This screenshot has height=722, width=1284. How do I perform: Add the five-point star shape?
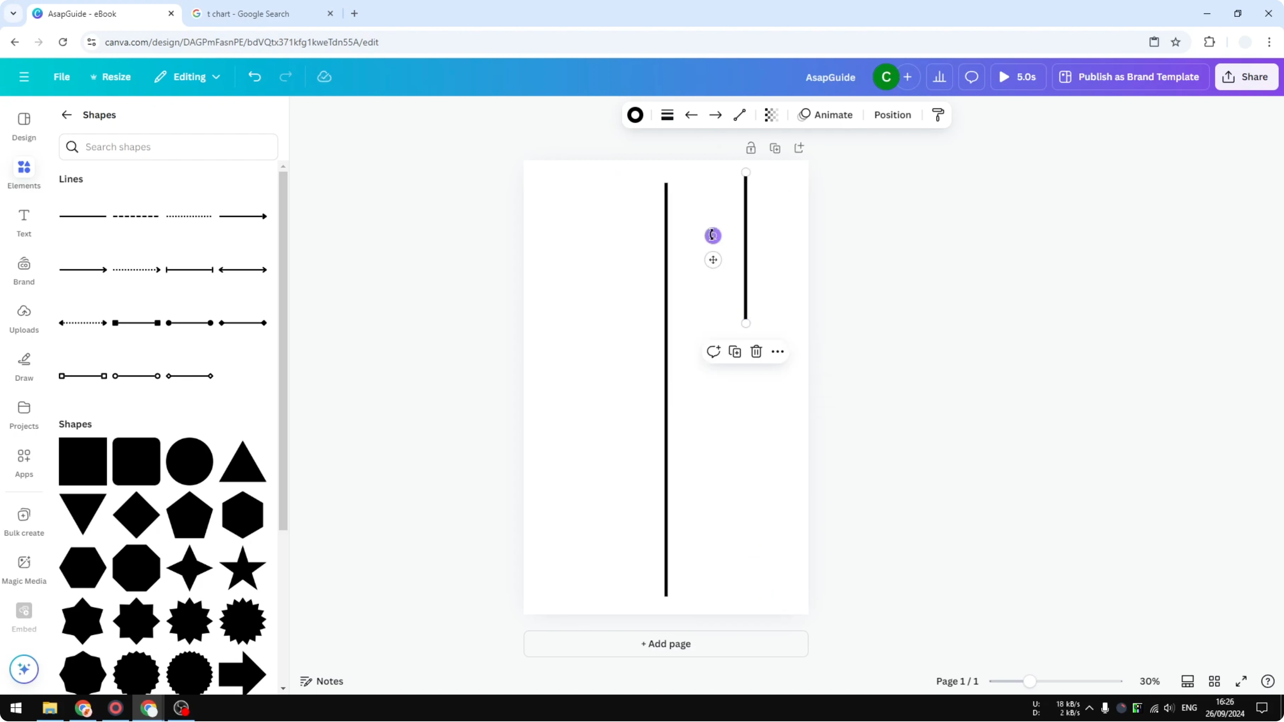[x=243, y=568]
